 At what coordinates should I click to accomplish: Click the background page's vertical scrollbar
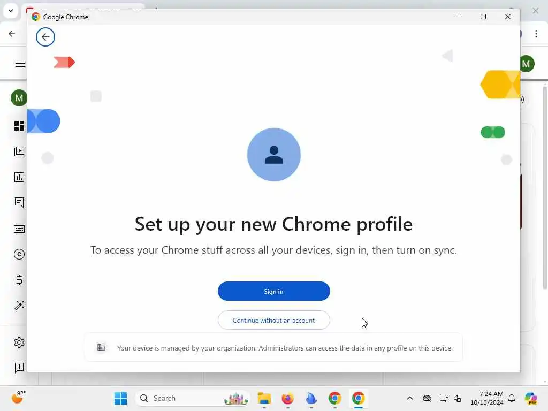pyautogui.click(x=545, y=189)
